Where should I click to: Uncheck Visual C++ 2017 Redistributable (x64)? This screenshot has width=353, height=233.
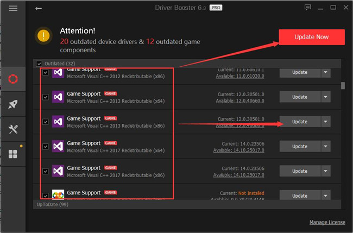(46, 147)
